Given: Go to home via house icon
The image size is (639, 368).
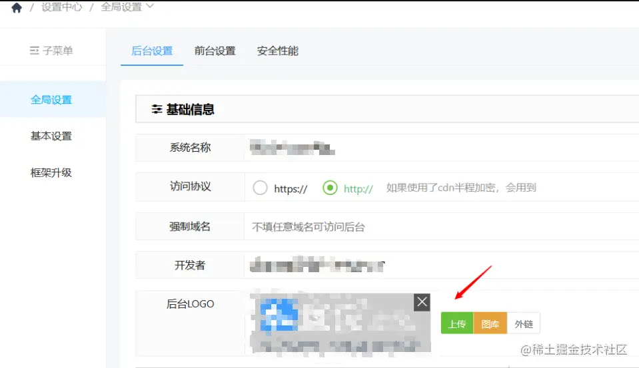Looking at the screenshot, I should coord(16,8).
